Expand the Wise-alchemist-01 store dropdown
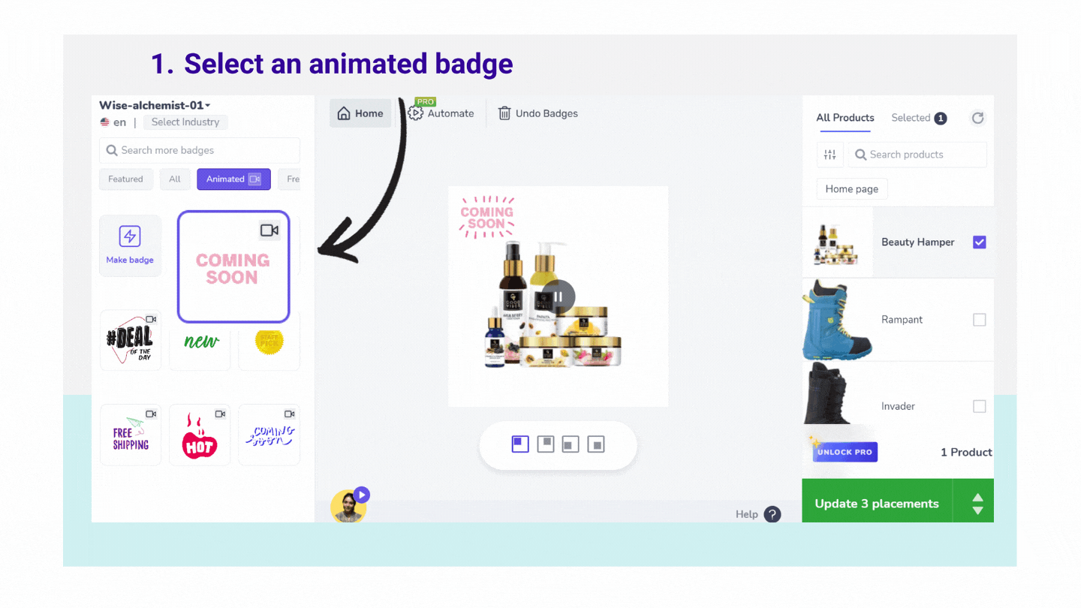The image size is (1081, 608). [x=155, y=105]
